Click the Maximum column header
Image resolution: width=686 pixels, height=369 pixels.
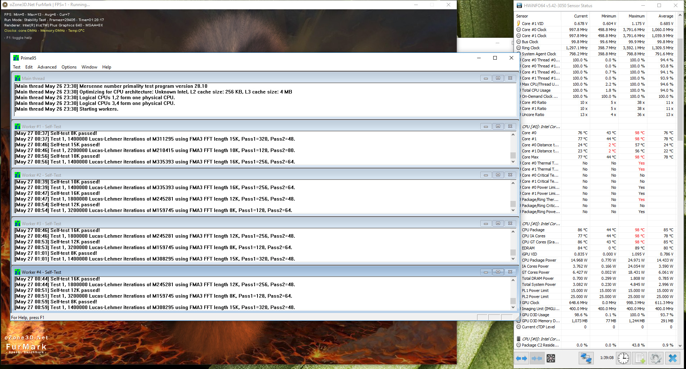[x=632, y=16]
